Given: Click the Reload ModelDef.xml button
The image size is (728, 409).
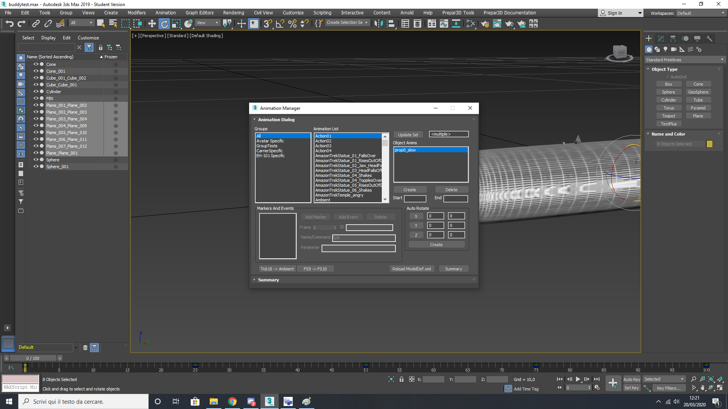Looking at the screenshot, I should click(x=411, y=269).
